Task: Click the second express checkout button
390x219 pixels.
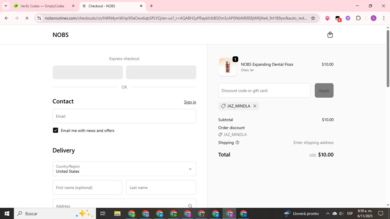Action: [161, 72]
